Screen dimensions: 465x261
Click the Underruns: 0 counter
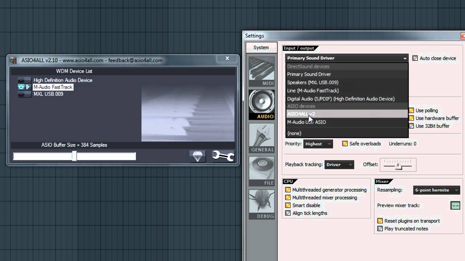coord(403,144)
